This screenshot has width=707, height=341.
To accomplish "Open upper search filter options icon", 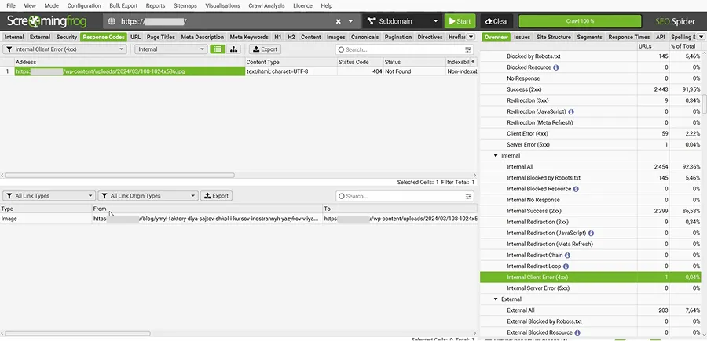I will click(468, 49).
